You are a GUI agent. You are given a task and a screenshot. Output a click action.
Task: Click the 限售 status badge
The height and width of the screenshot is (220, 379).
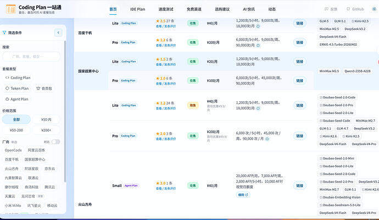(193, 105)
